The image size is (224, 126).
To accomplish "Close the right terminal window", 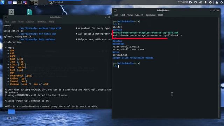I will (x=218, y=10).
